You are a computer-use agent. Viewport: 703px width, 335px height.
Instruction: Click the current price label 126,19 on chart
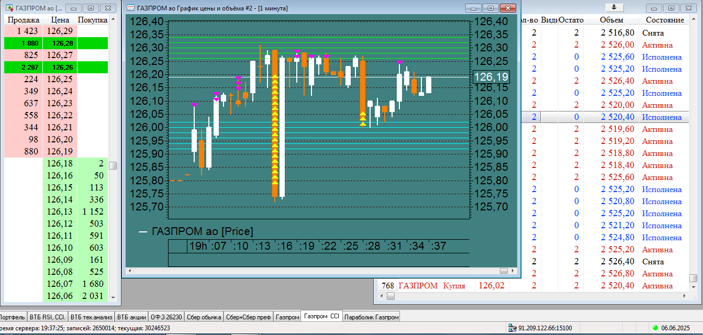[491, 77]
